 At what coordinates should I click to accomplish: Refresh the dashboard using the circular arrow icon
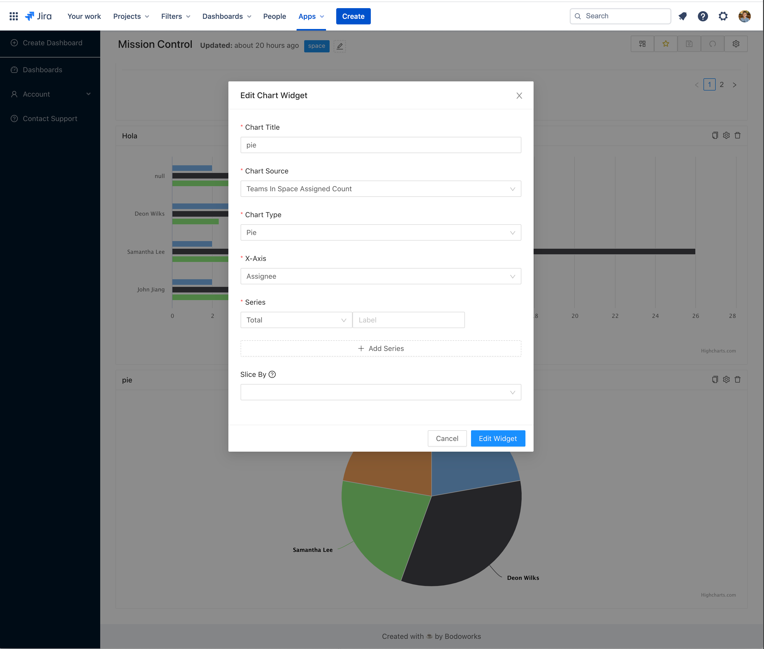pyautogui.click(x=713, y=43)
